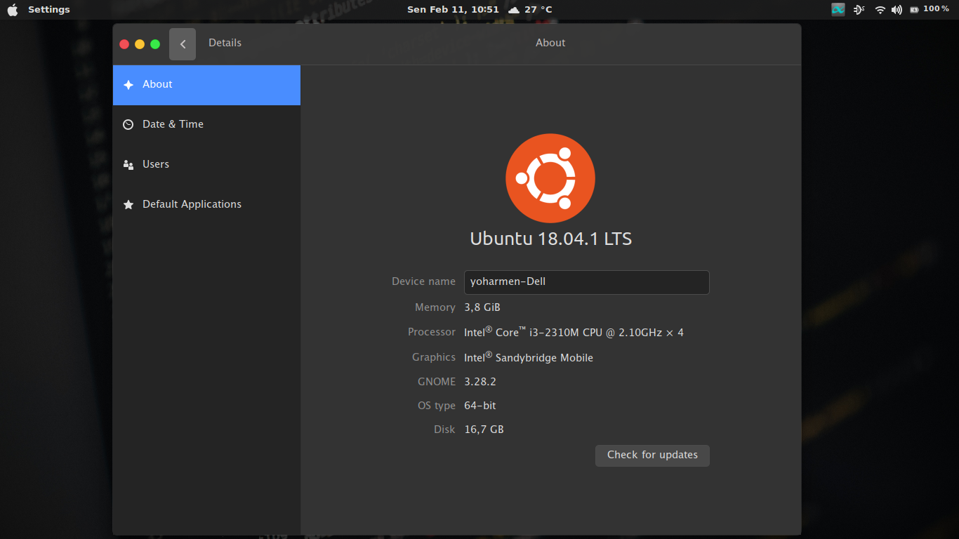Click the battery icon in top bar
The height and width of the screenshot is (539, 959).
(x=914, y=10)
